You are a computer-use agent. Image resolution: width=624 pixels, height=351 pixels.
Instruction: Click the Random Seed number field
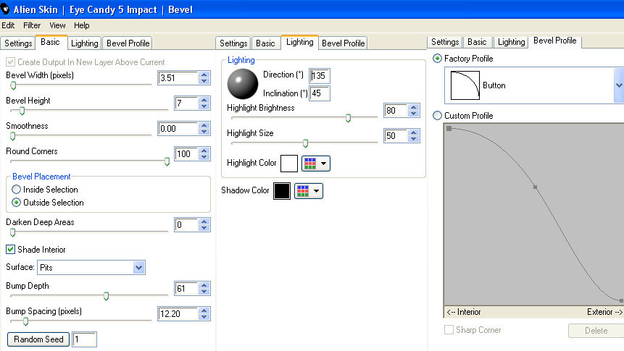click(84, 339)
